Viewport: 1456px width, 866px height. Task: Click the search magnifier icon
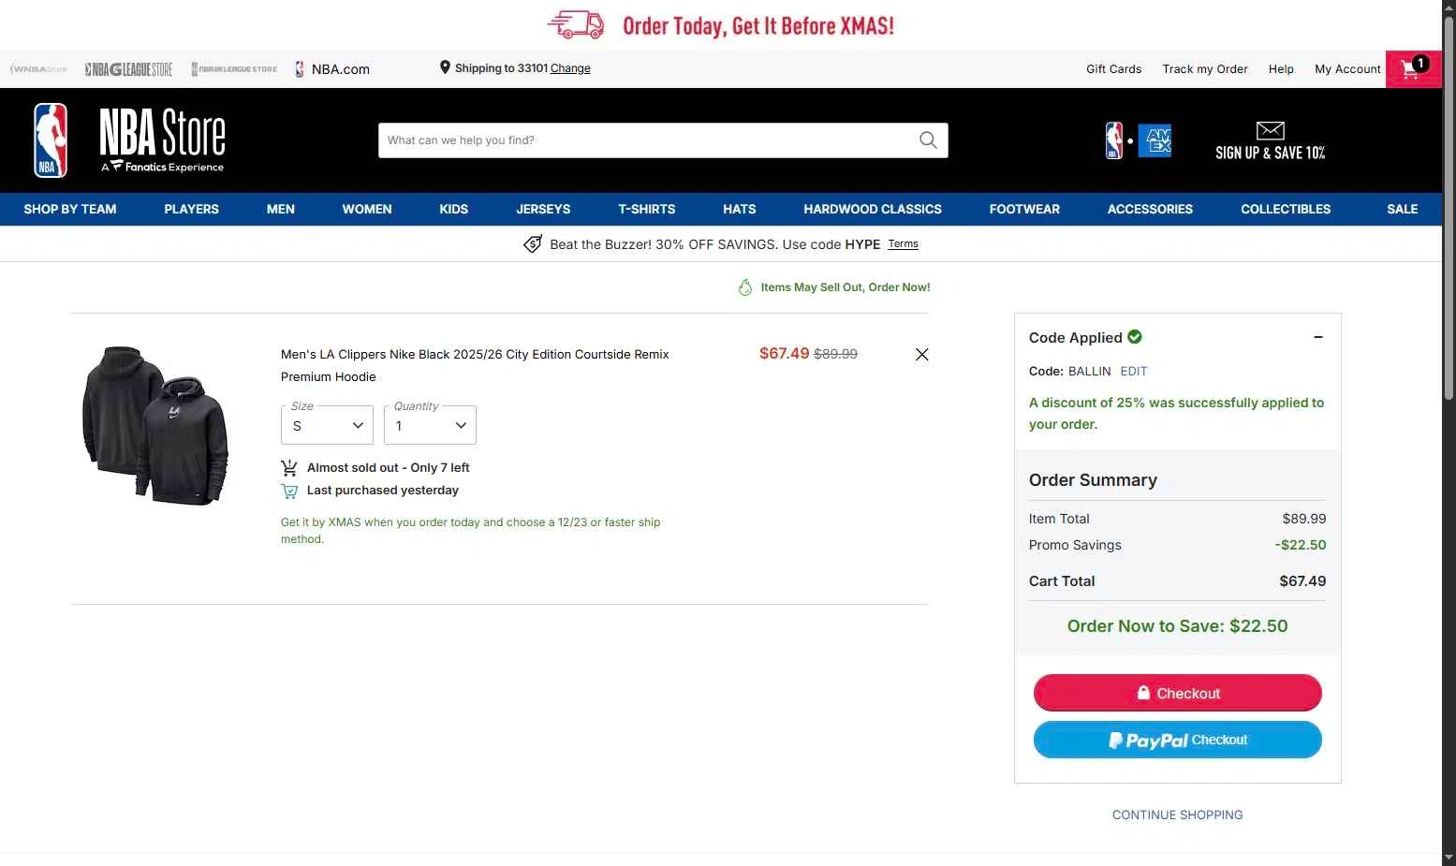tap(928, 140)
